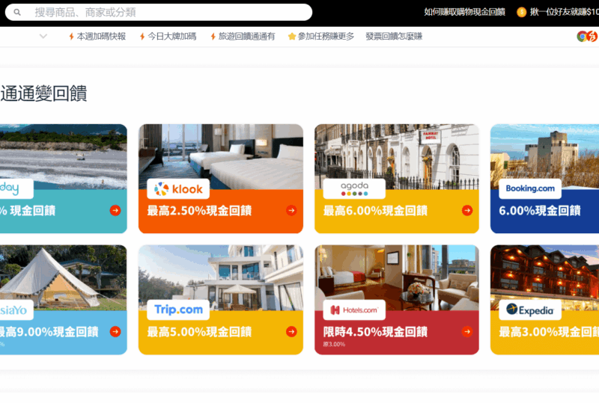599x403 pixels.
Task: Click the lightning icon beside 本週加碼快報
Action: [x=71, y=36]
